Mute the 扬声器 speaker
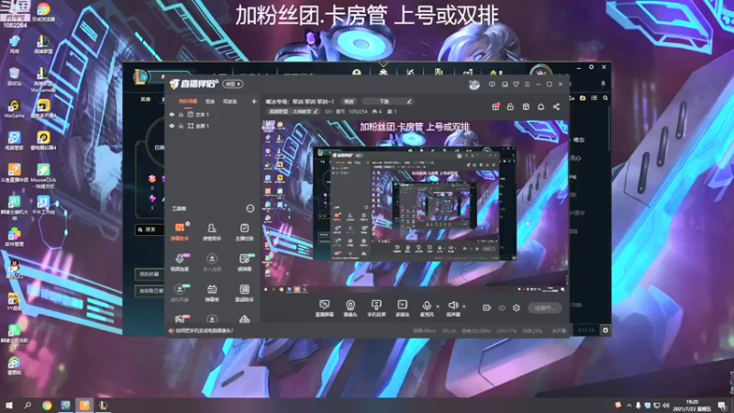This screenshot has width=734, height=413. coord(452,308)
